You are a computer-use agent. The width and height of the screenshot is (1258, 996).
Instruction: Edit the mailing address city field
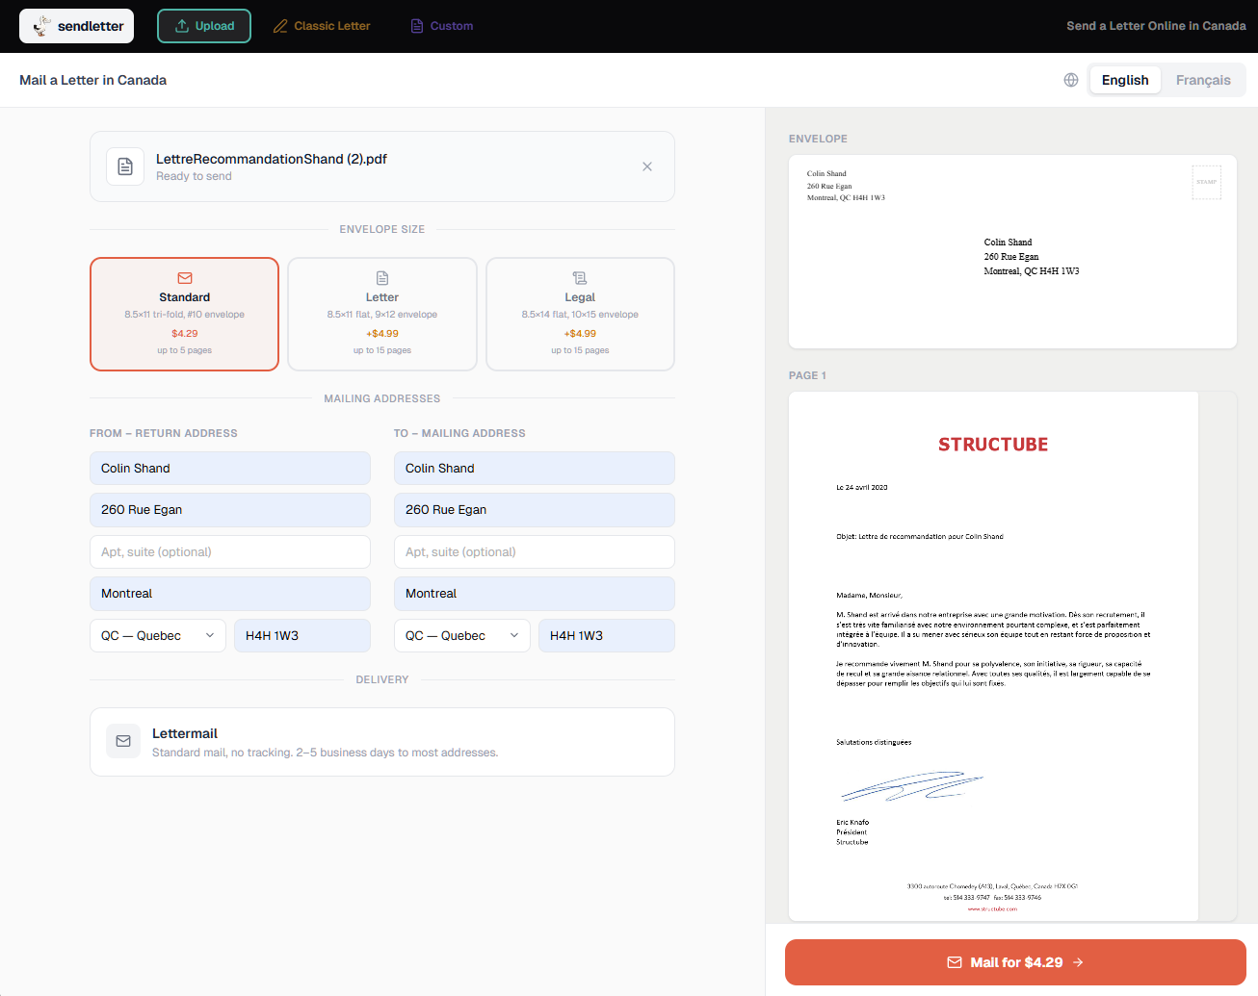(x=535, y=594)
